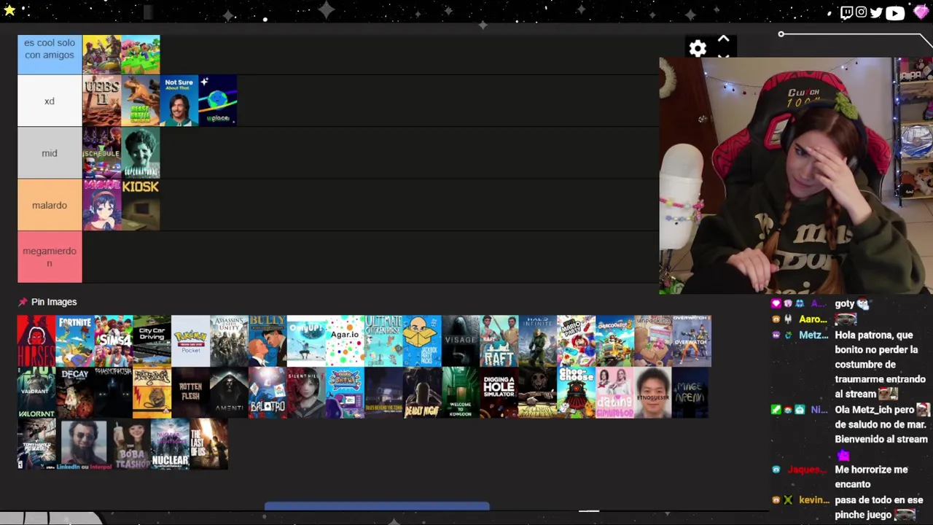The height and width of the screenshot is (525, 933).
Task: Select The Last of Us tile
Action: coord(208,444)
